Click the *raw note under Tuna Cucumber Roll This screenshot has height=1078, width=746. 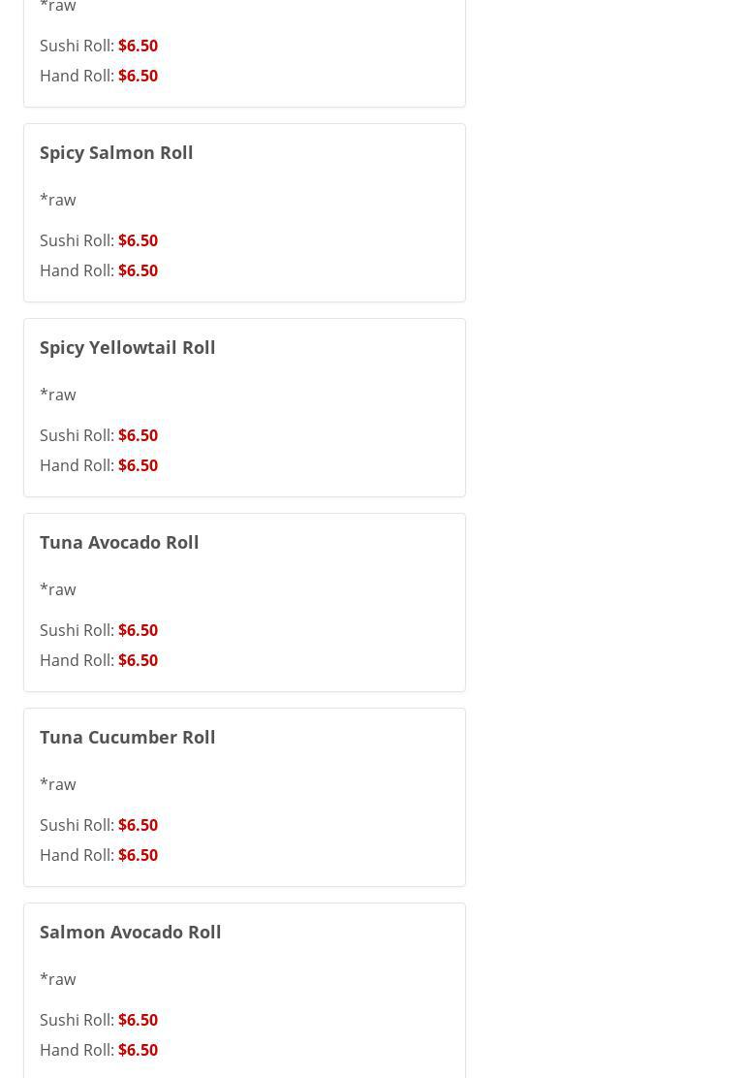[58, 784]
